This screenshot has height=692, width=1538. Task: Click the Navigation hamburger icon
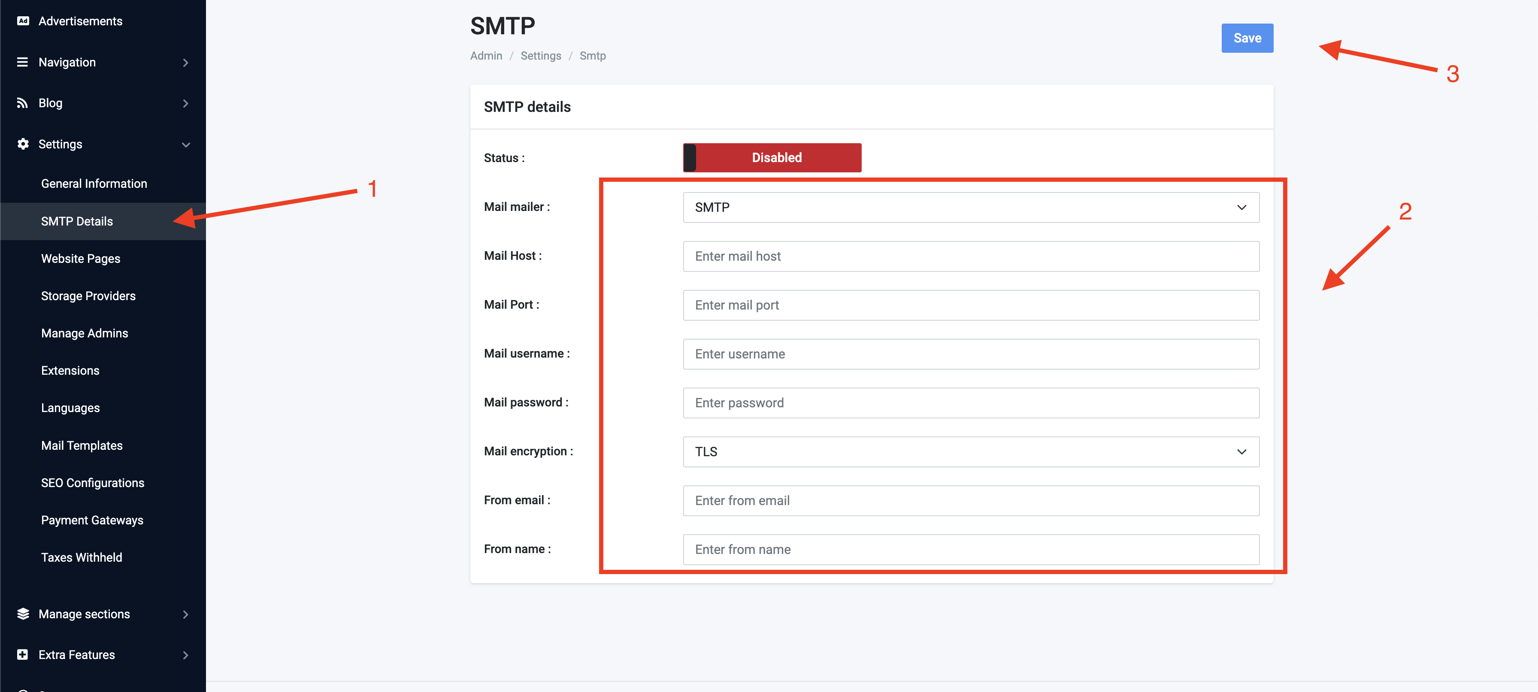(23, 62)
